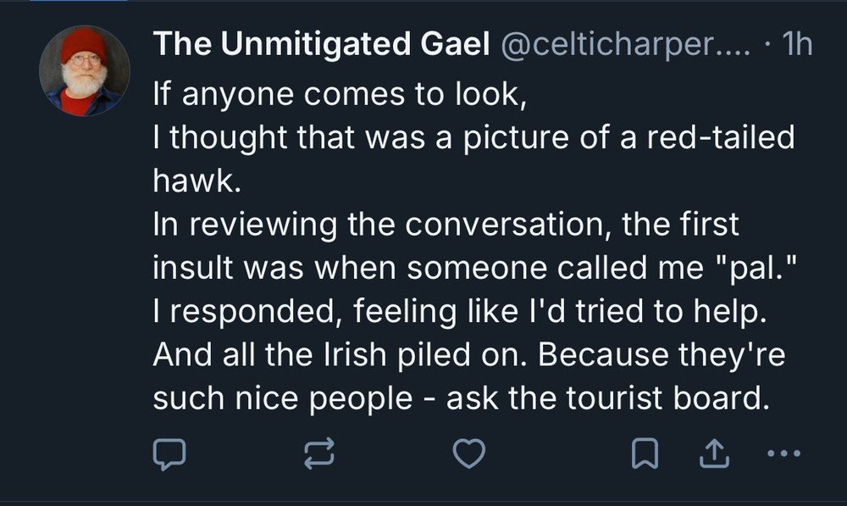The width and height of the screenshot is (847, 506).
Task: Open the post via the 1h timestamp
Action: click(x=798, y=46)
